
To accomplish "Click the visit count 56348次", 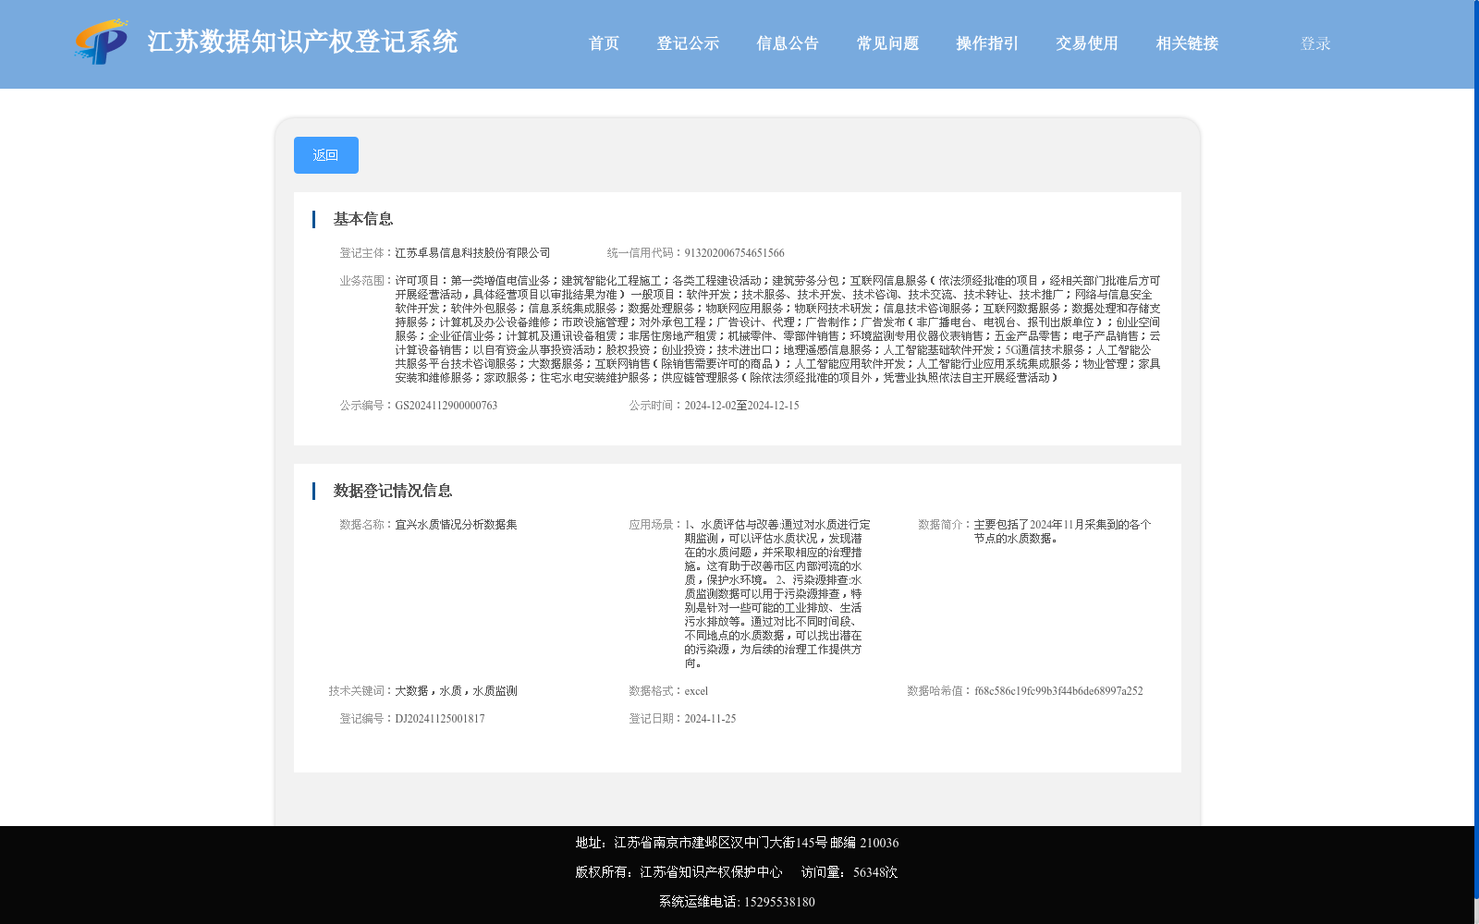I will pos(875,872).
